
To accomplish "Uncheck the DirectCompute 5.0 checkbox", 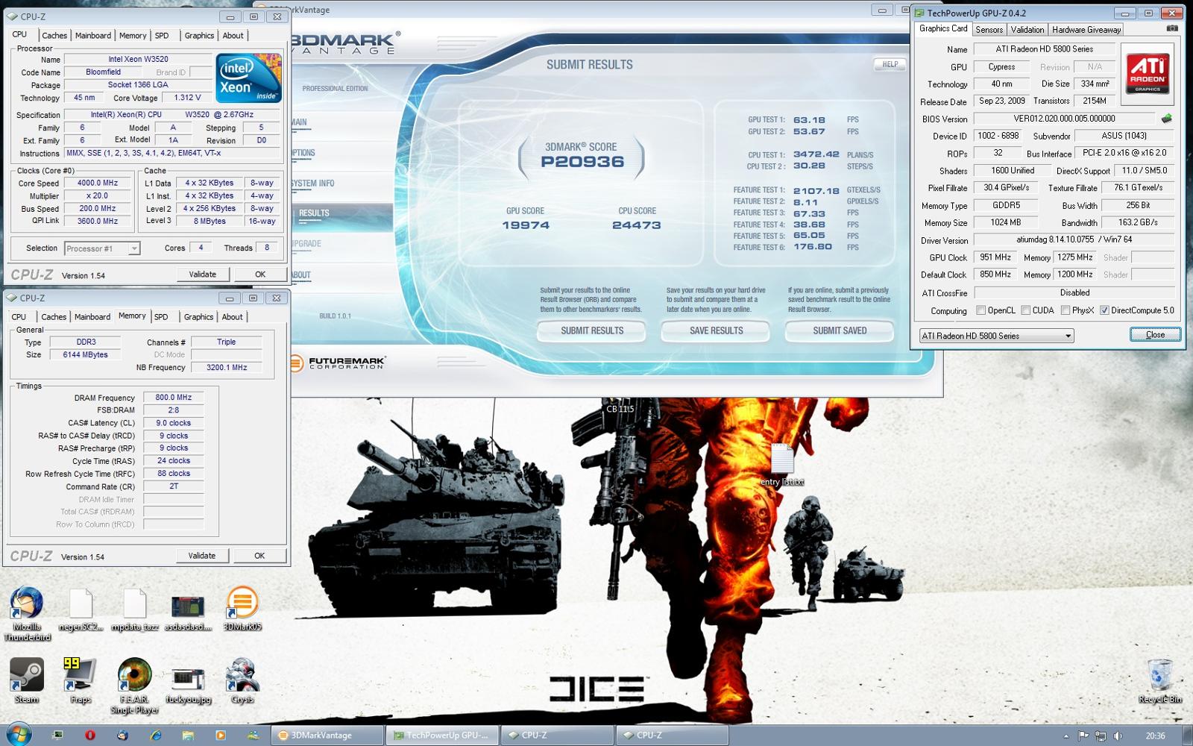I will 1104,310.
